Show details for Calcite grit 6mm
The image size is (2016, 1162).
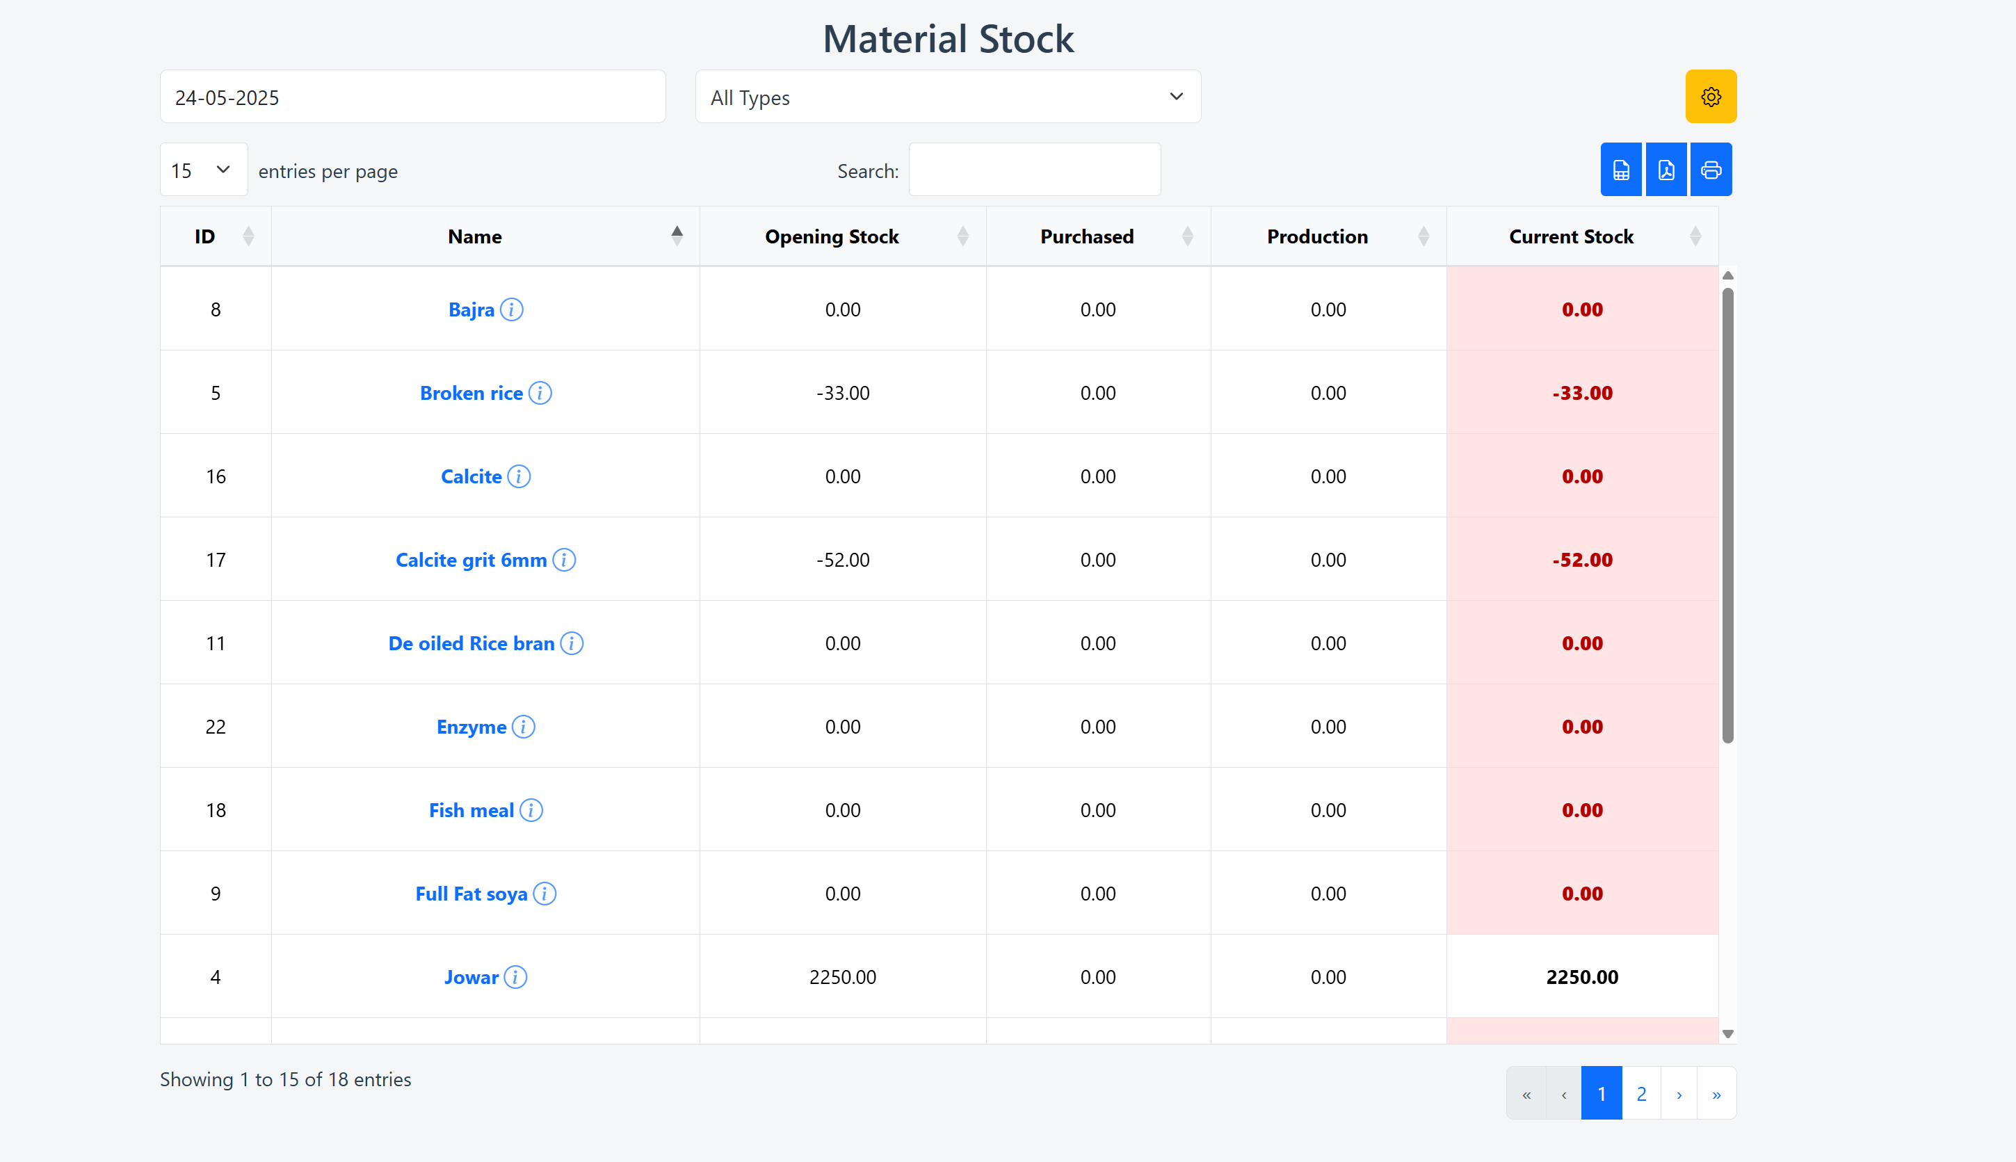tap(565, 560)
